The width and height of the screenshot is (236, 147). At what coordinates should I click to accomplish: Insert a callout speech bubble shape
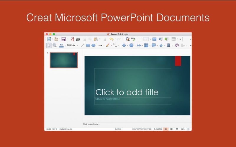(154, 45)
